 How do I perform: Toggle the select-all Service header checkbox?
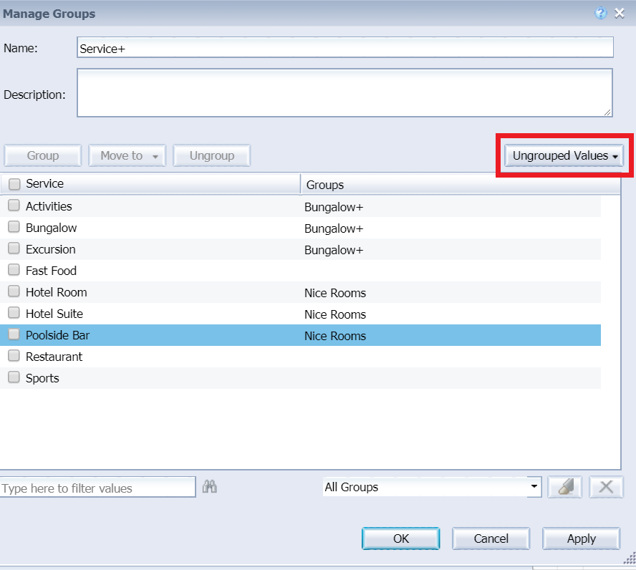[x=14, y=184]
